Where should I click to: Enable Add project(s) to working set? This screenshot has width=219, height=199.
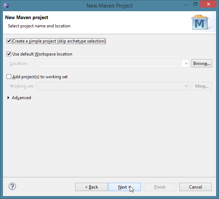click(x=9, y=77)
